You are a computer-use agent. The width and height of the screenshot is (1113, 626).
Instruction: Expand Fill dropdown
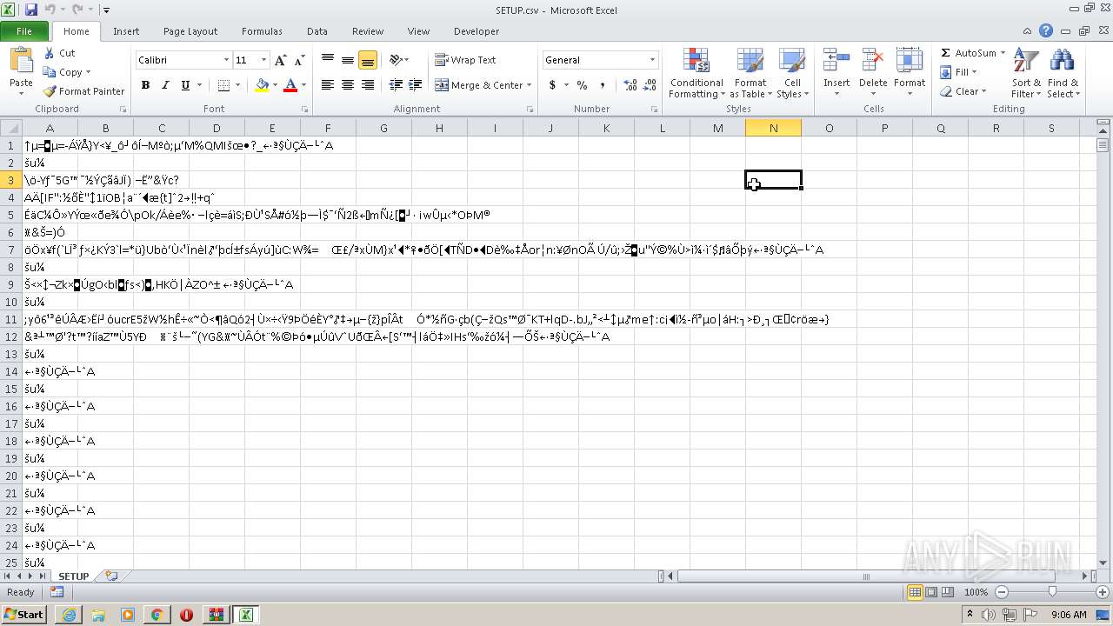point(973,72)
